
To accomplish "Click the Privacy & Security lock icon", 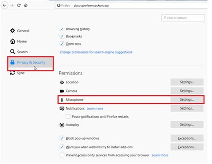I will point(12,62).
